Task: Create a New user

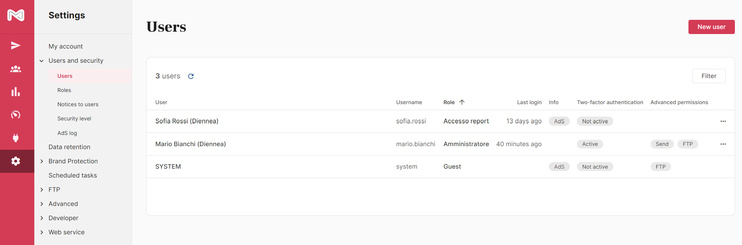Action: tap(711, 27)
